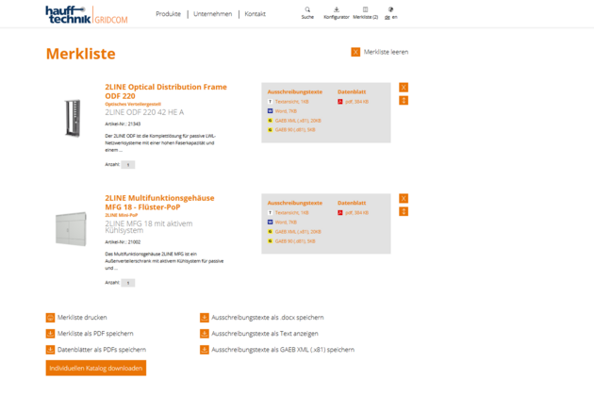Image resolution: width=594 pixels, height=396 pixels.
Task: Click download icon beside Merkliste als PDF speichern
Action: 50,334
